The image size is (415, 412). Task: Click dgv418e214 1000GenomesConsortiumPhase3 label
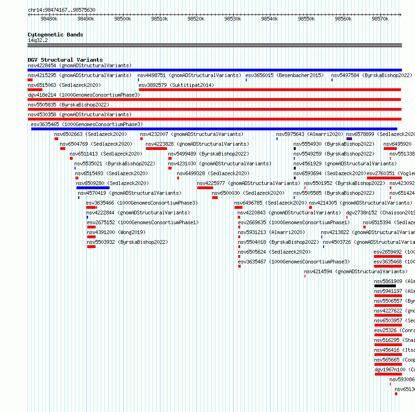[84, 95]
